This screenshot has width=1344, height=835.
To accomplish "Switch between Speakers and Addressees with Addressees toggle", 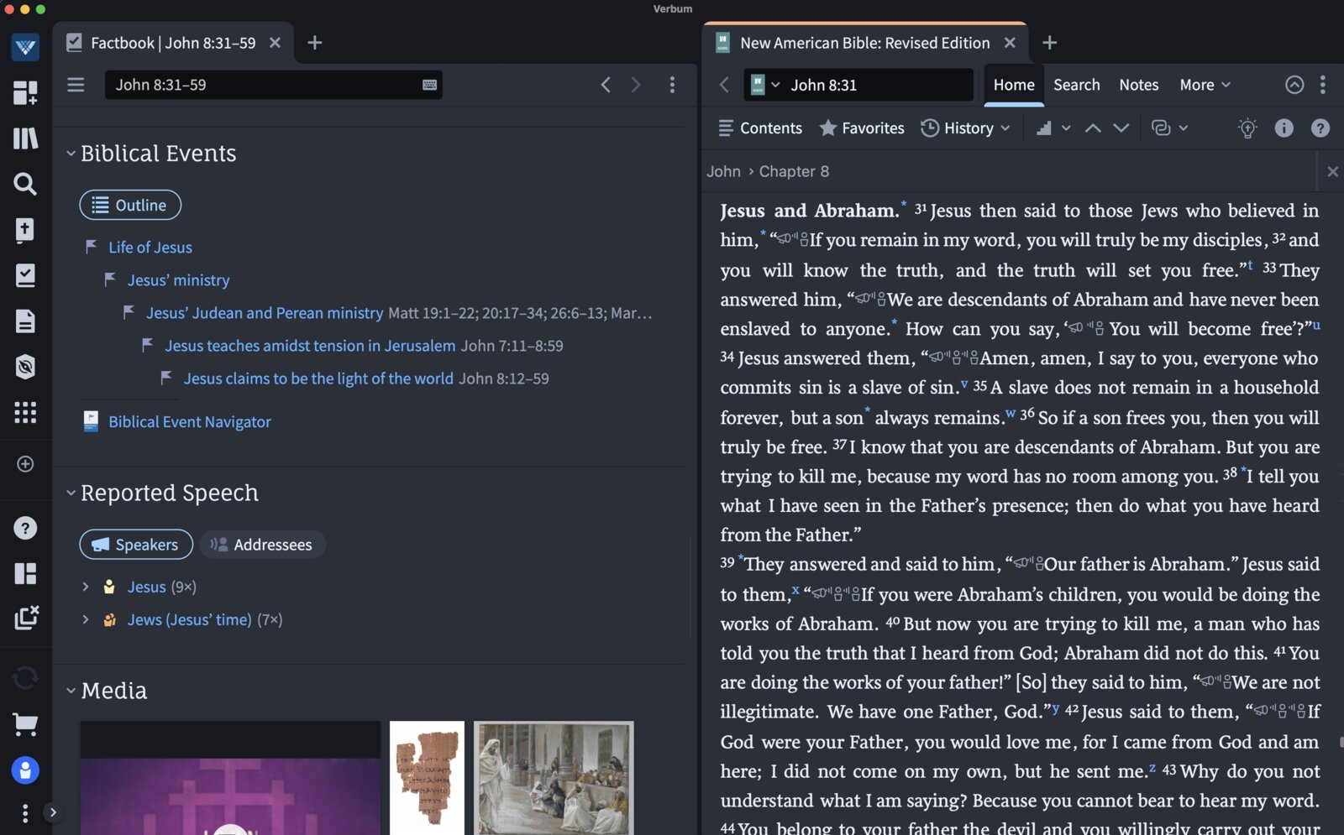I will point(262,544).
